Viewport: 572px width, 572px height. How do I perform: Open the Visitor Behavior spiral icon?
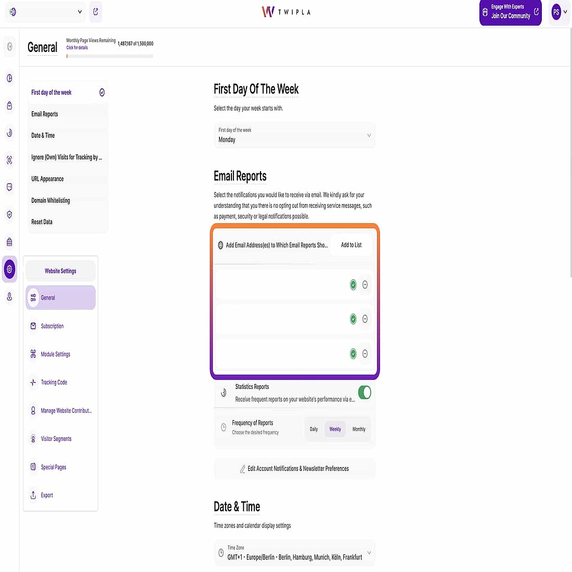9,133
